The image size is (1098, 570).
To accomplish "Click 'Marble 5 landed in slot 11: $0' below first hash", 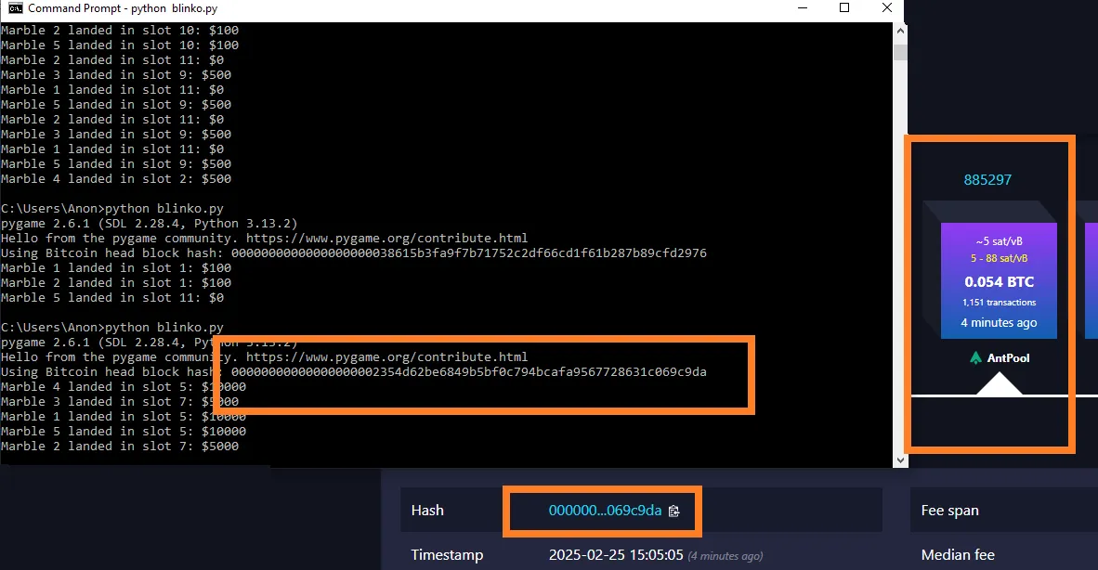I will pos(112,298).
